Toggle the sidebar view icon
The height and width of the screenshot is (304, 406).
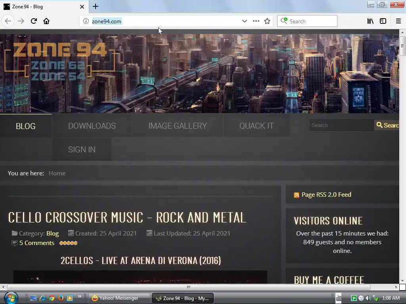click(383, 21)
